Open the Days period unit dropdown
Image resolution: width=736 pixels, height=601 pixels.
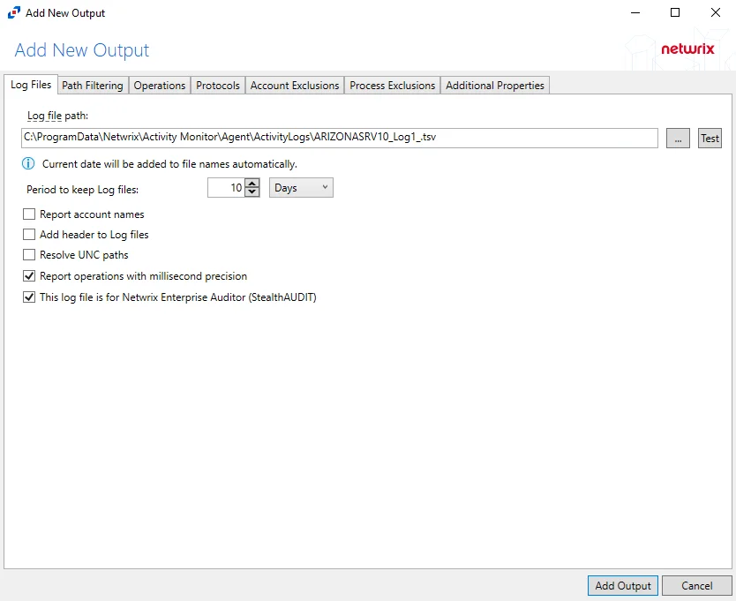[301, 187]
